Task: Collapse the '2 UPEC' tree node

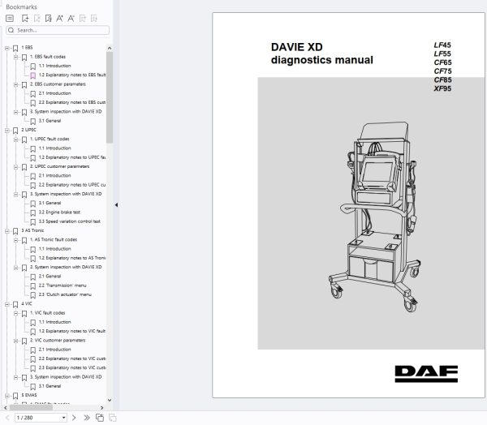Action: click(x=6, y=131)
